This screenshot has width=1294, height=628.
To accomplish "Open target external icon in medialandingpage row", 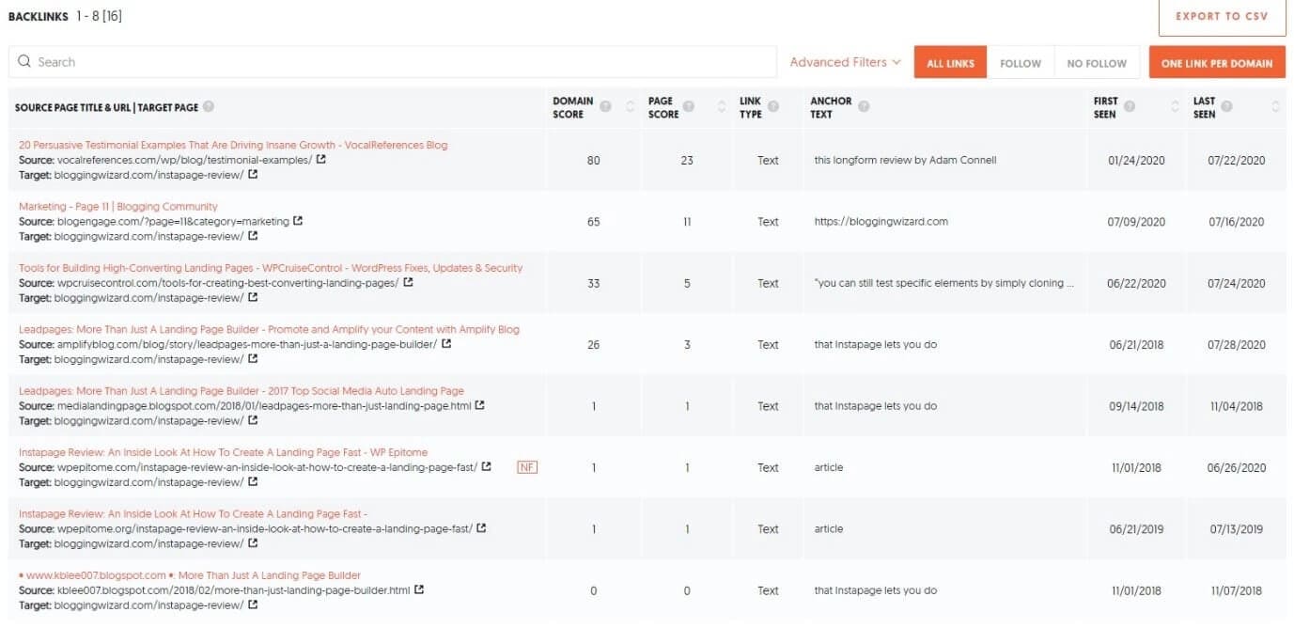I will 253,420.
